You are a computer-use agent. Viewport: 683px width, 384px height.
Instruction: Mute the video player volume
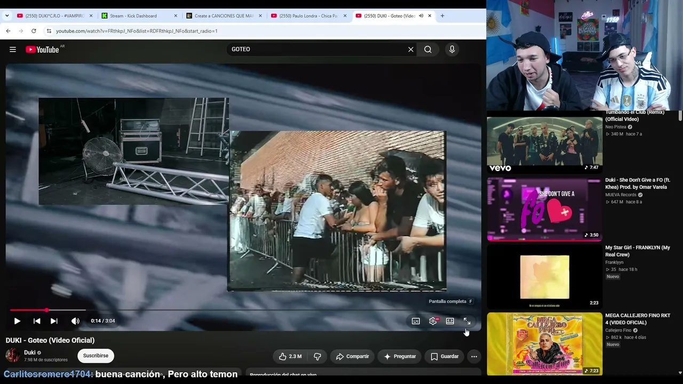coord(75,321)
